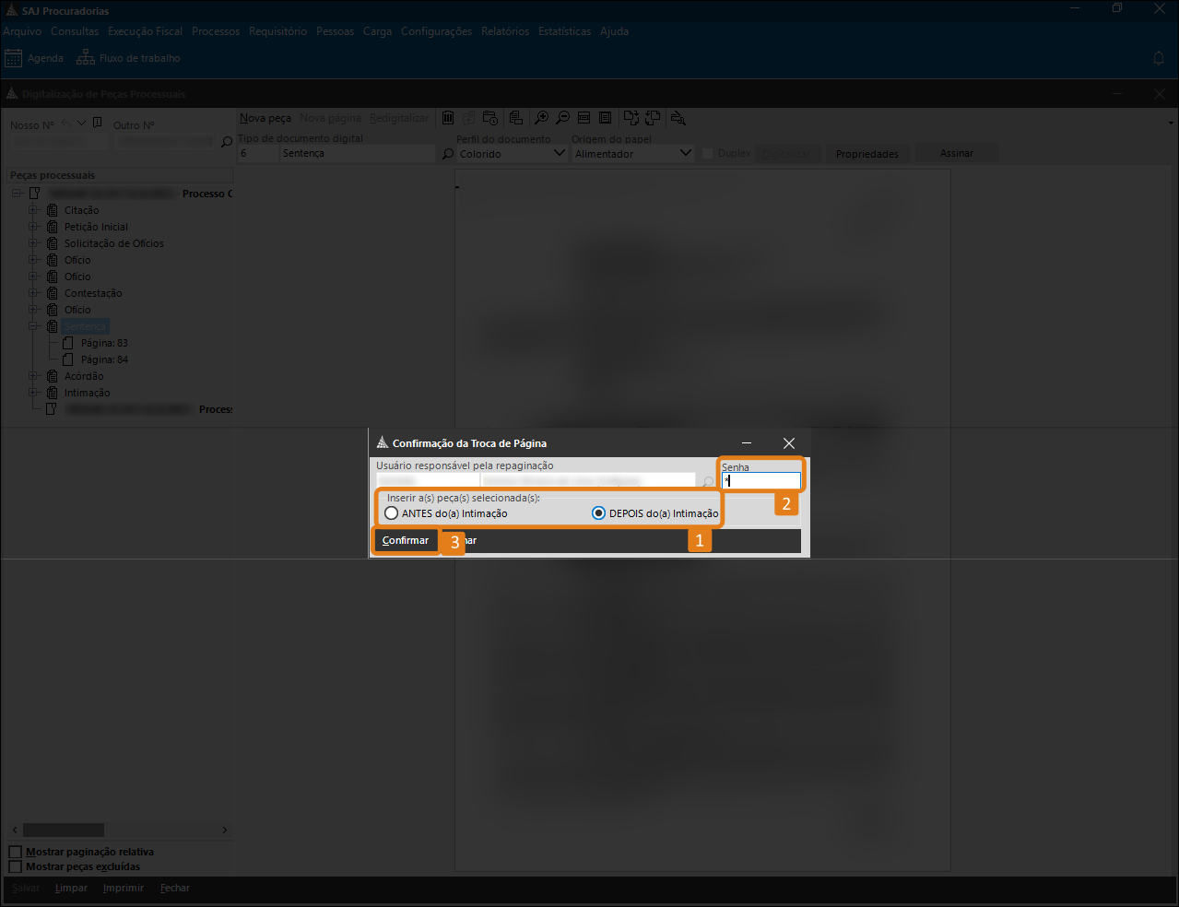
Task: Open Perfil do documento Colorido dropdown
Action: [559, 153]
